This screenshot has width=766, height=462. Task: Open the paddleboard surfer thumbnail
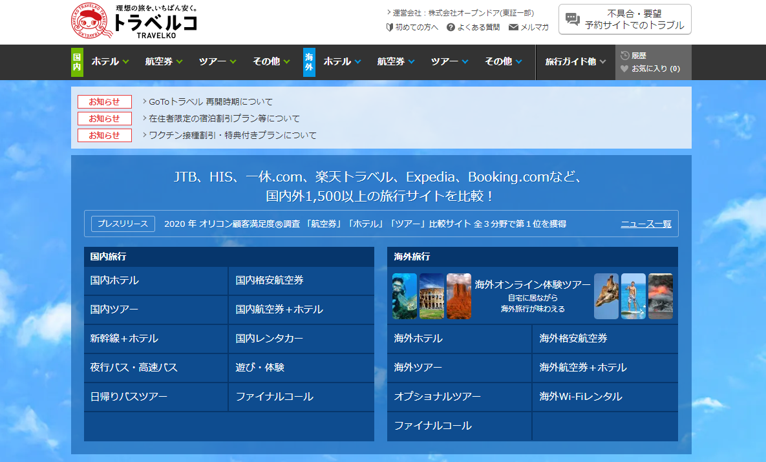pos(633,297)
